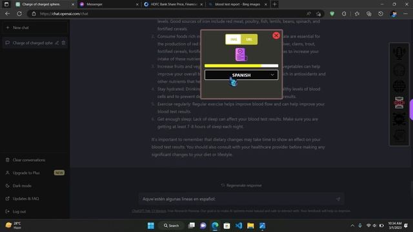Start a New chat from the sidebar
The image size is (413, 232).
point(34,28)
